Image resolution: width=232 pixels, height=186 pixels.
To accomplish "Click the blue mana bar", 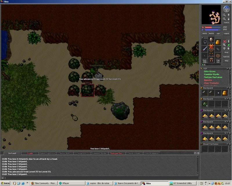I will (213, 30).
